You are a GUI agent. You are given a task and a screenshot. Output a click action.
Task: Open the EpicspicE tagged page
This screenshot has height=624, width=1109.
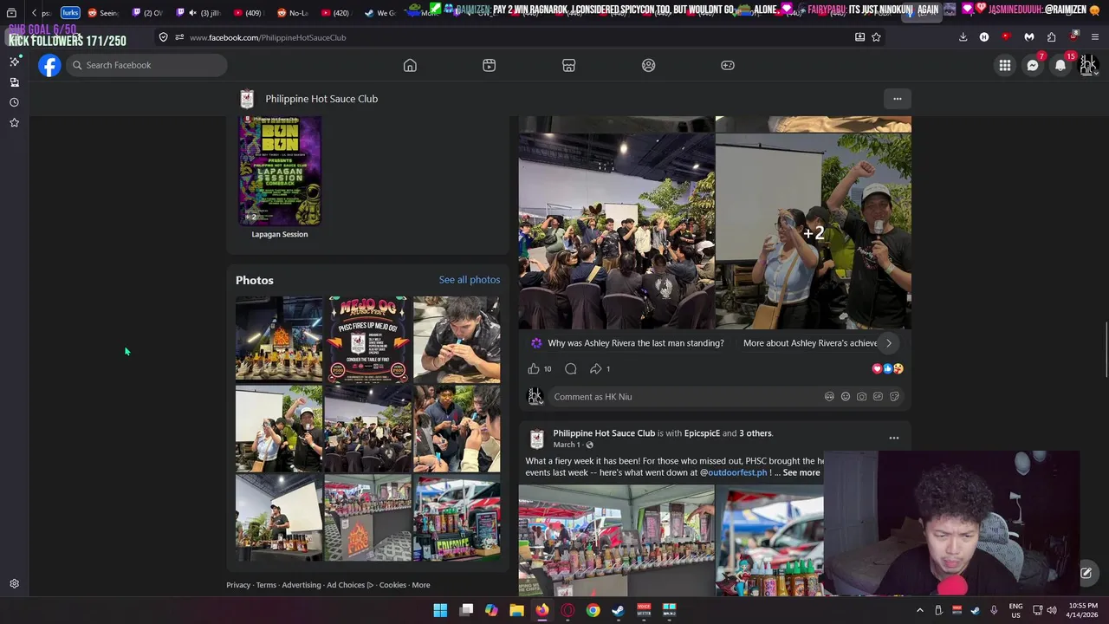pyautogui.click(x=702, y=433)
